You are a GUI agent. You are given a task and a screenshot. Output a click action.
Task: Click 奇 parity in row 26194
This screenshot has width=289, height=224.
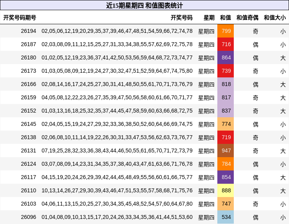255,31
